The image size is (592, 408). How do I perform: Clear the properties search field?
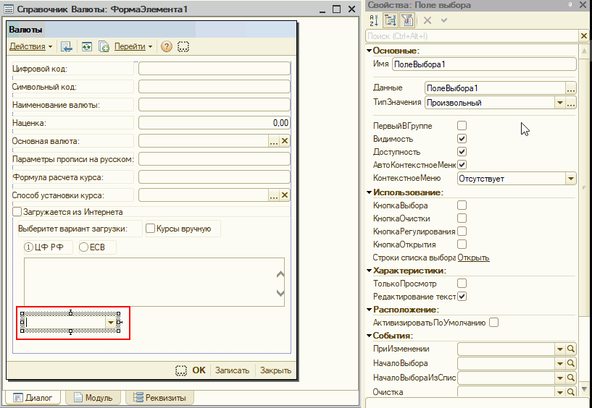[x=584, y=36]
